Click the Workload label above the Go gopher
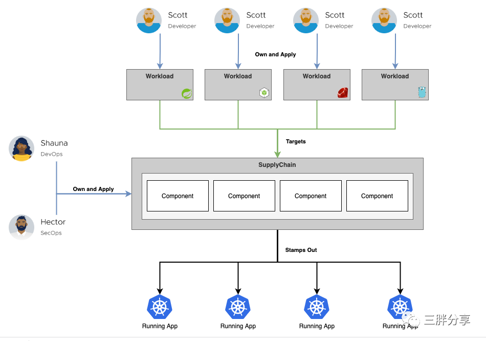The width and height of the screenshot is (486, 341). 395,76
